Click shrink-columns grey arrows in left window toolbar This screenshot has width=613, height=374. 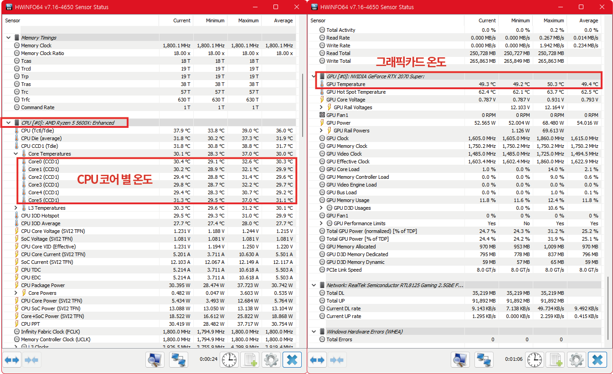coord(32,360)
